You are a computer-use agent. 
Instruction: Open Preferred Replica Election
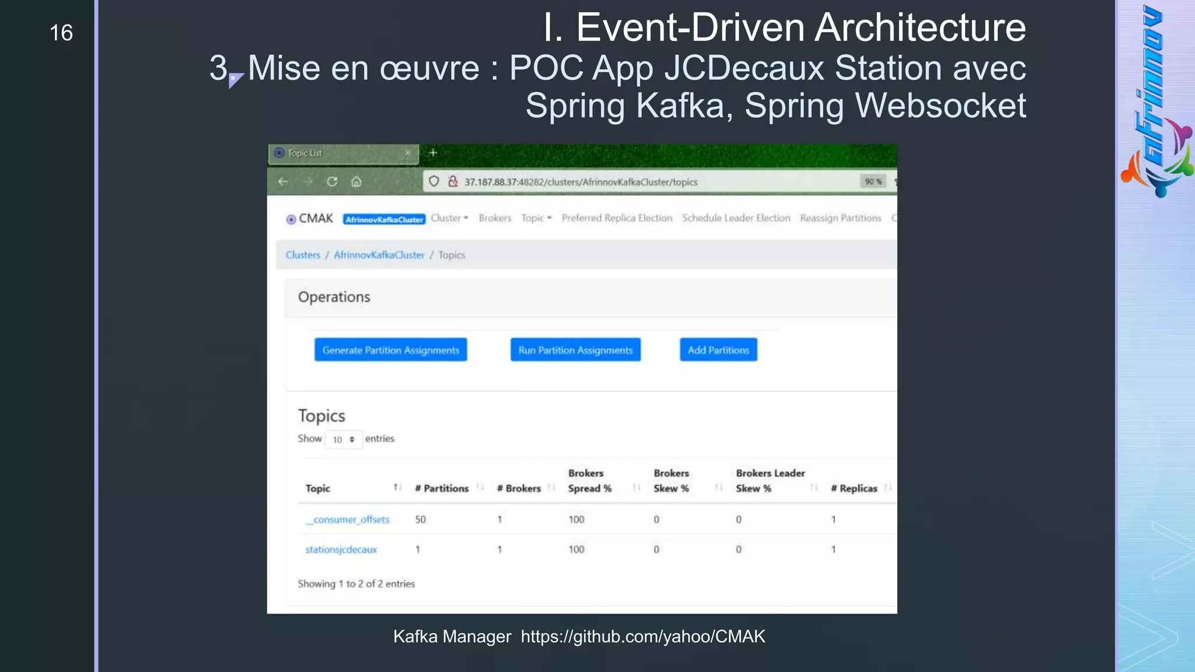tap(617, 218)
